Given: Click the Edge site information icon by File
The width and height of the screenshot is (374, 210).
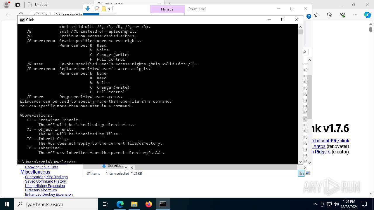Looking at the screenshot, I should click(x=37, y=15).
